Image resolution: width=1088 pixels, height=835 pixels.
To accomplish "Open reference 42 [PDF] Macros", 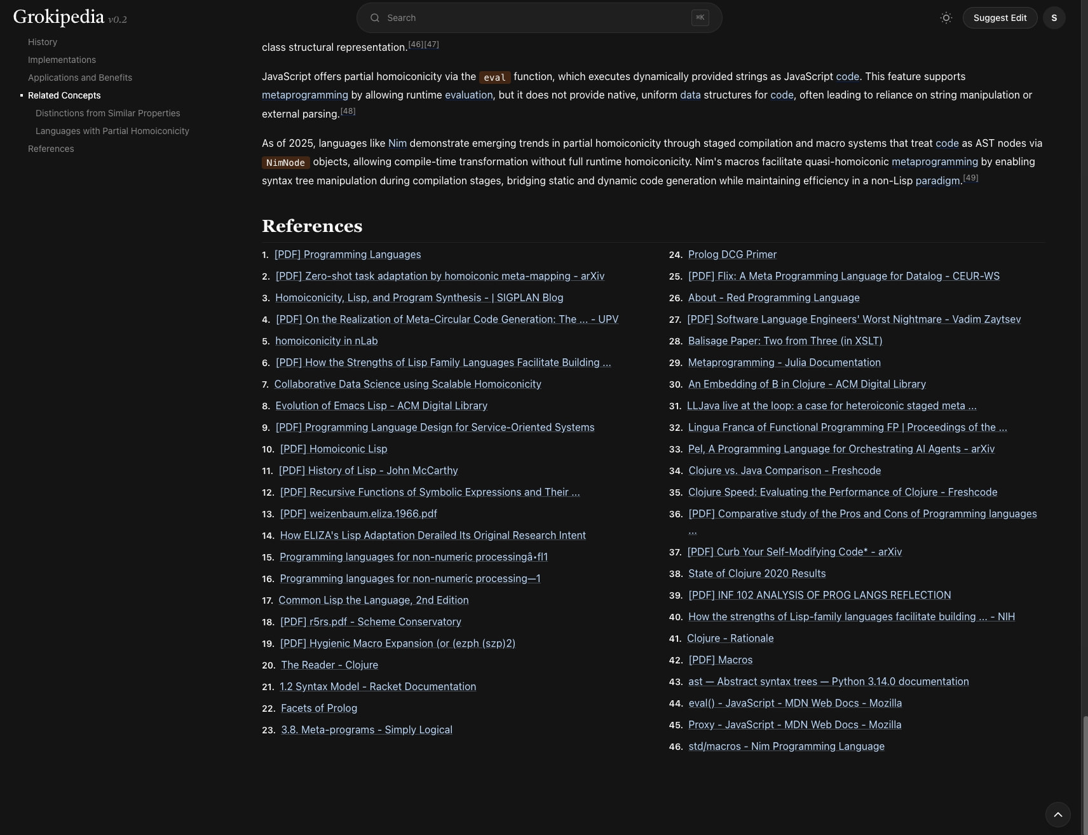I will click(x=721, y=660).
